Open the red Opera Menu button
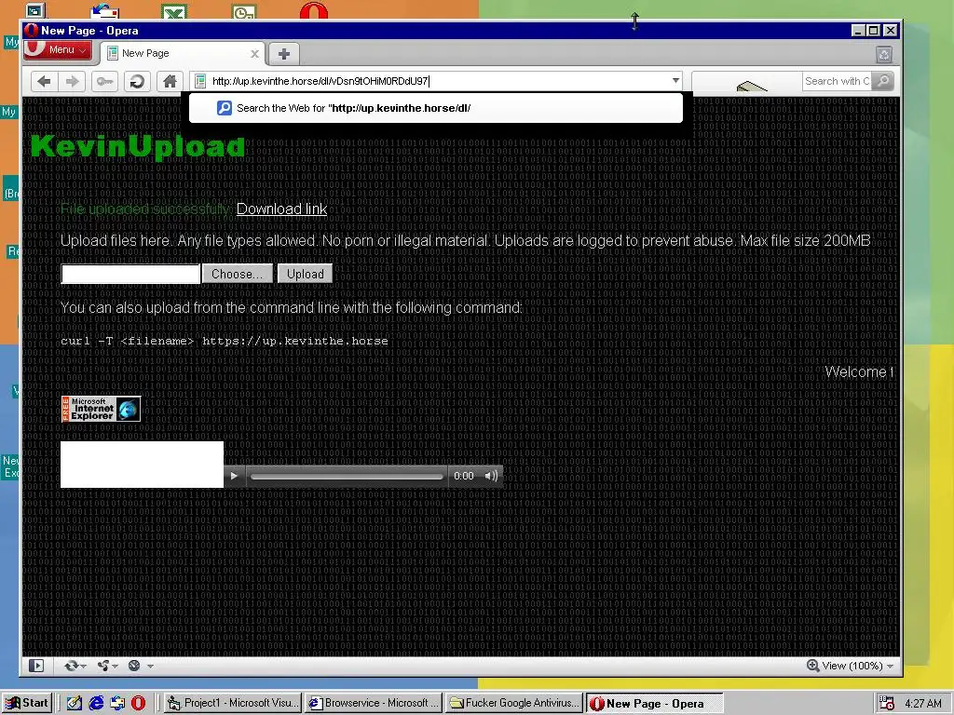 coord(59,50)
